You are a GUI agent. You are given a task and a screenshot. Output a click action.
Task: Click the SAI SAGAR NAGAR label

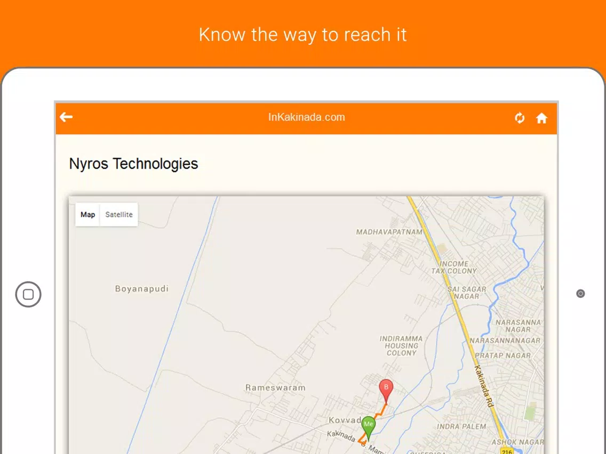pos(467,293)
